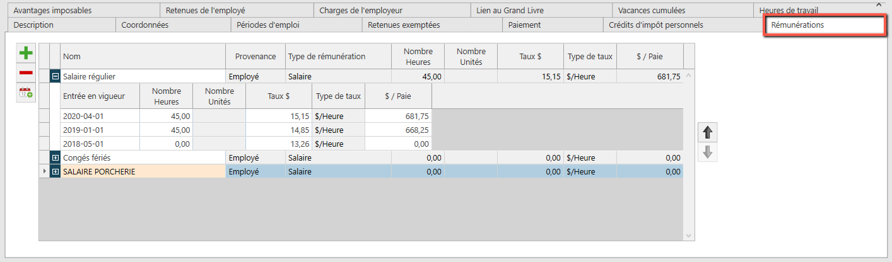
Task: Click the 13,26 rate cell
Action: 279,144
